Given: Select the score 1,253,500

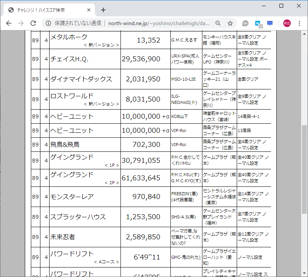Looking at the screenshot, I should click(143, 217).
